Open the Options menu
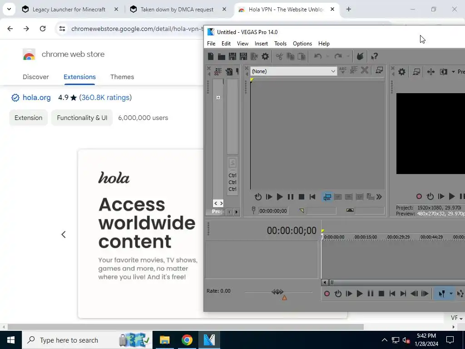Screen dimensions: 465x349 [302, 43]
